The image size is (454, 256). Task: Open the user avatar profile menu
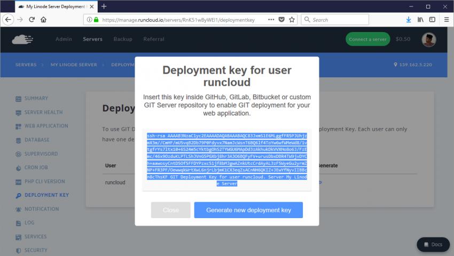[x=429, y=39]
